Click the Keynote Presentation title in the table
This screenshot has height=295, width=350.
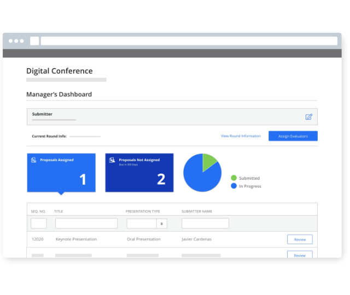pyautogui.click(x=76, y=239)
